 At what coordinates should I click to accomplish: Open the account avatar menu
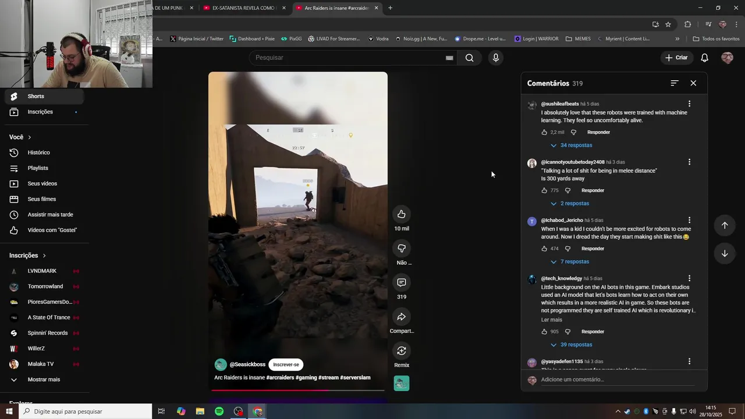[x=727, y=58]
